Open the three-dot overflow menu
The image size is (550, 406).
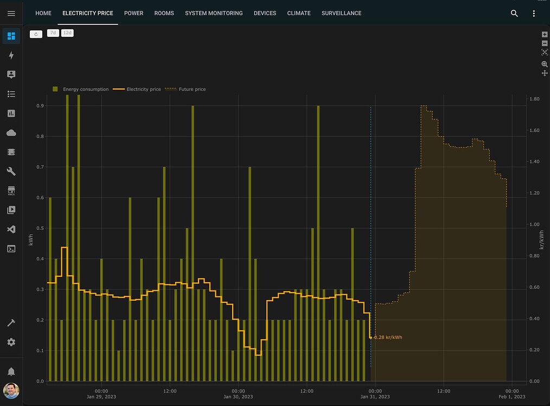click(534, 13)
